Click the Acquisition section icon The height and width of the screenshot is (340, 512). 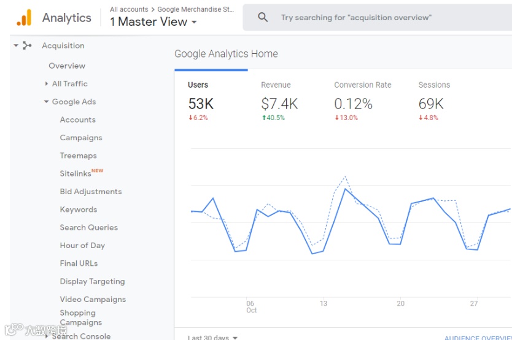tap(27, 45)
